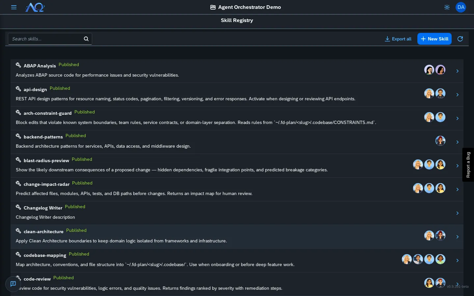The width and height of the screenshot is (474, 296).
Task: Click the second agent avatar on api-design row
Action: click(x=440, y=93)
